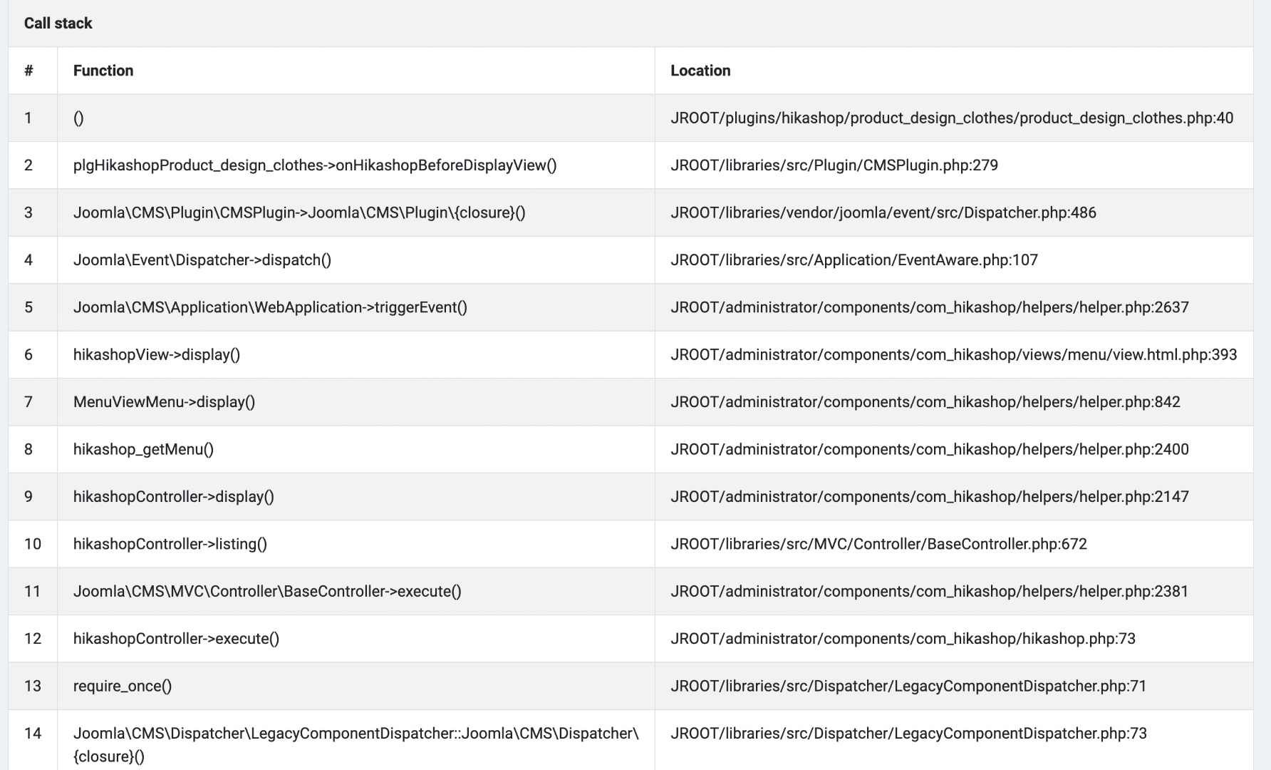1271x770 pixels.
Task: Click the EventAware.php:107 location cell
Action: (854, 260)
